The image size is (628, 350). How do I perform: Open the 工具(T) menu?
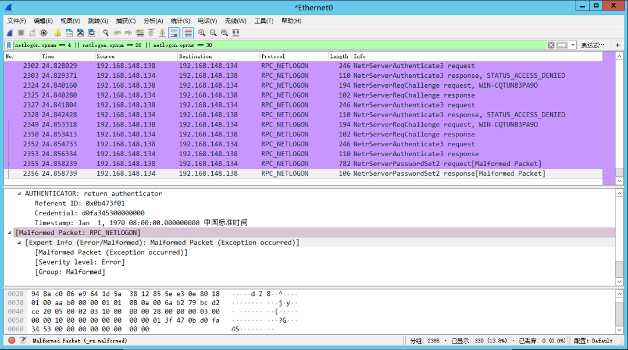tap(264, 21)
